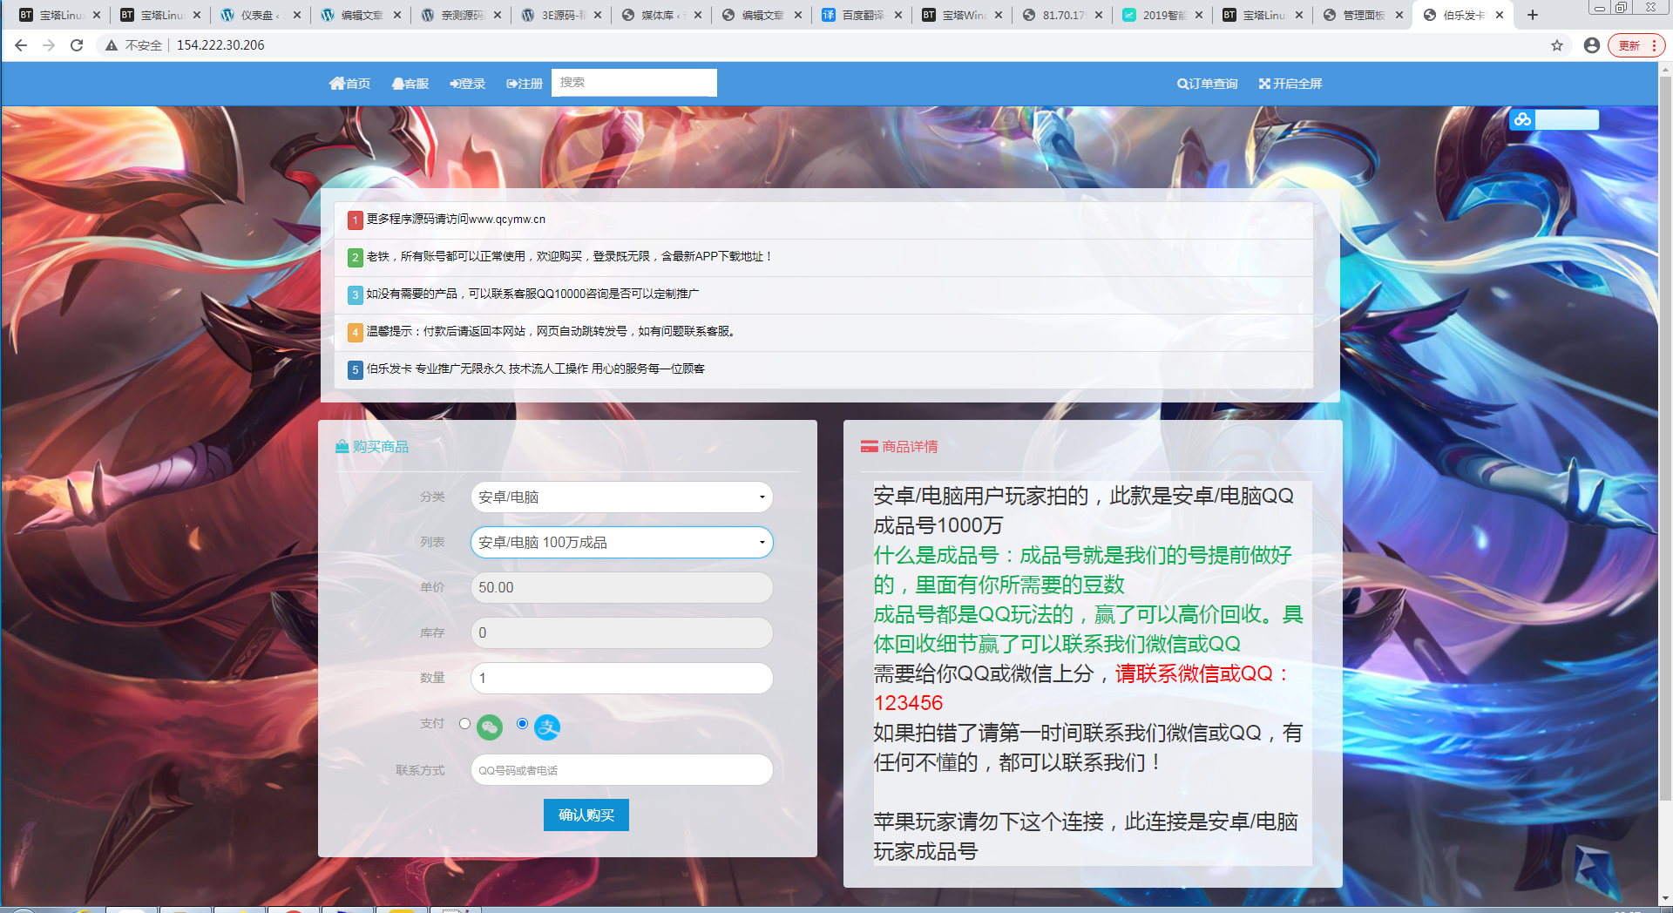Click the 温馨提示 payment notice line
1673x913 pixels.
552,332
